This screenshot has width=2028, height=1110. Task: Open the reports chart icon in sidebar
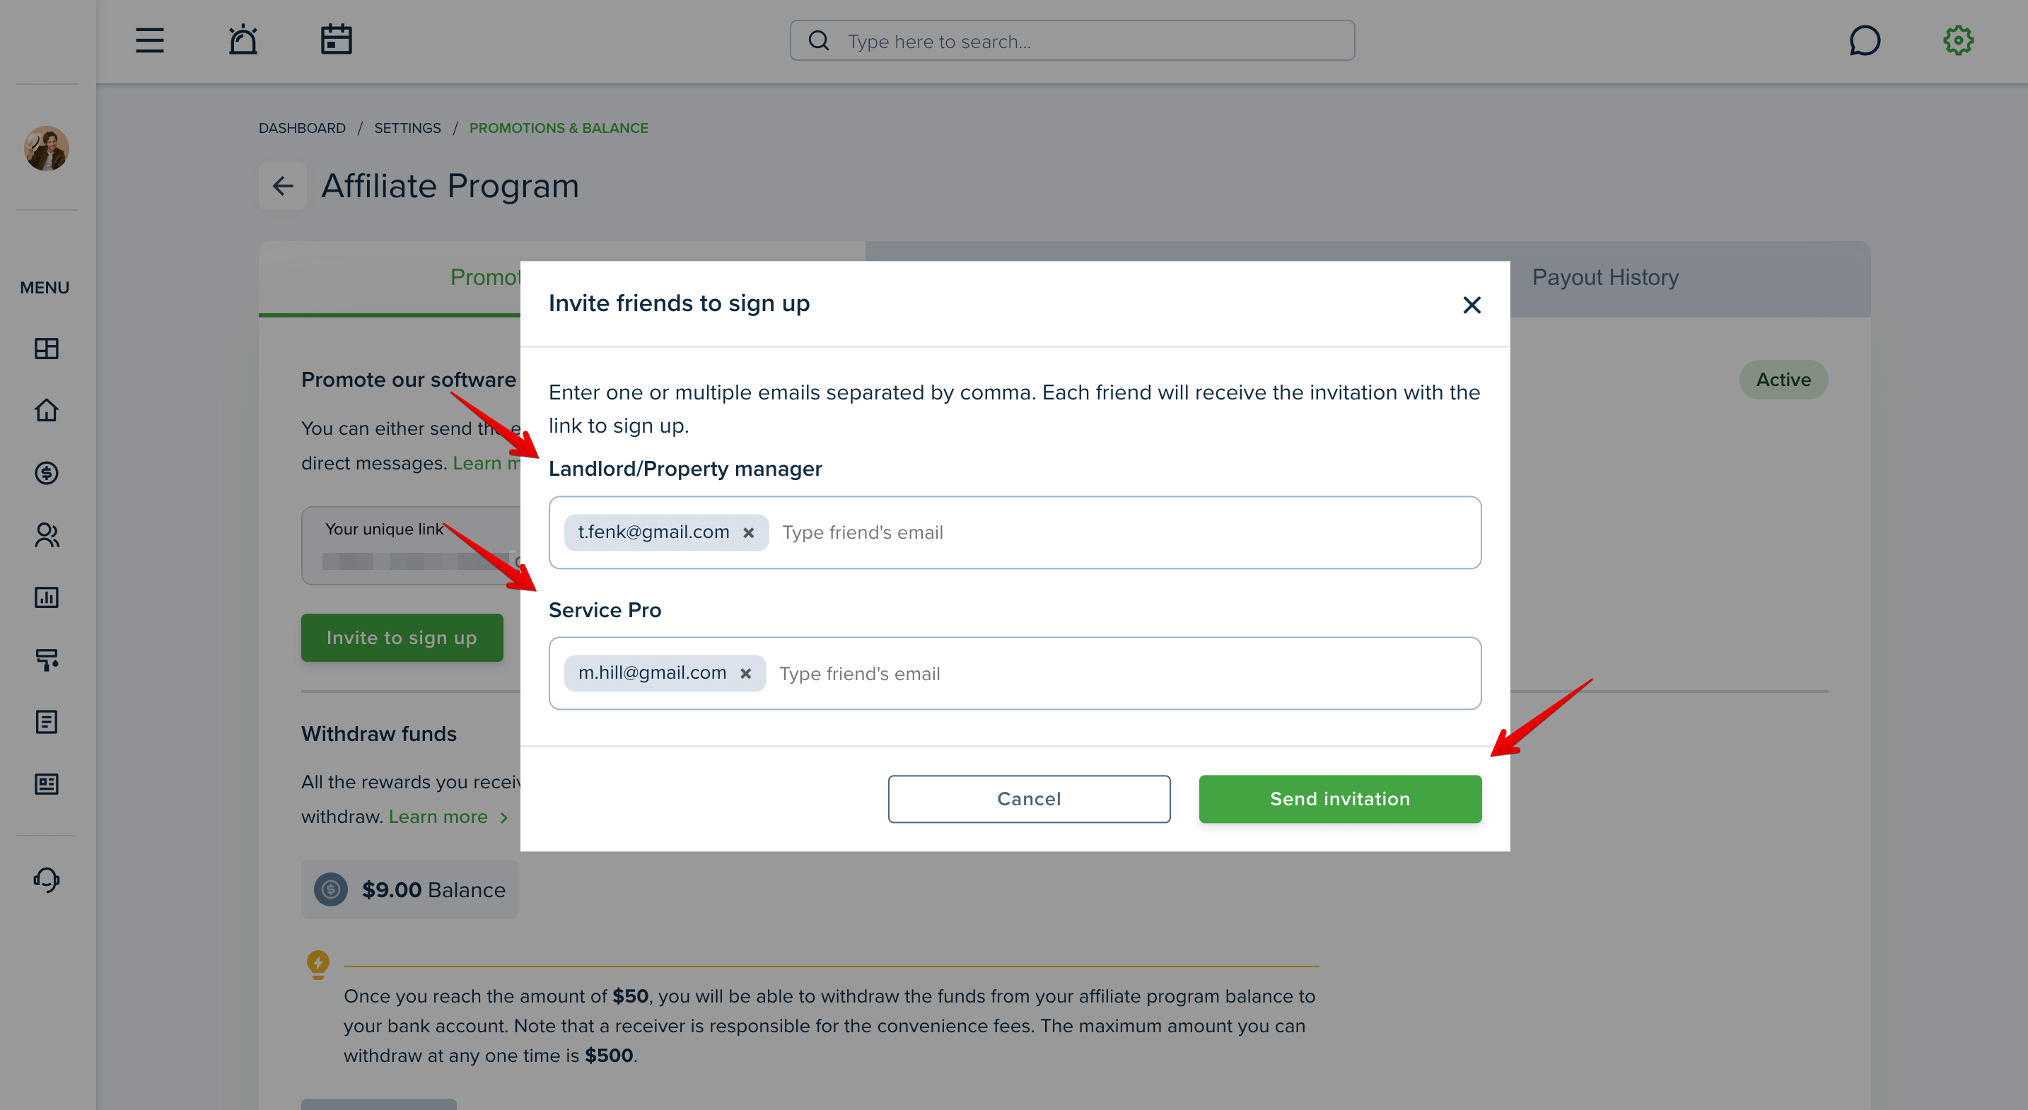[47, 597]
